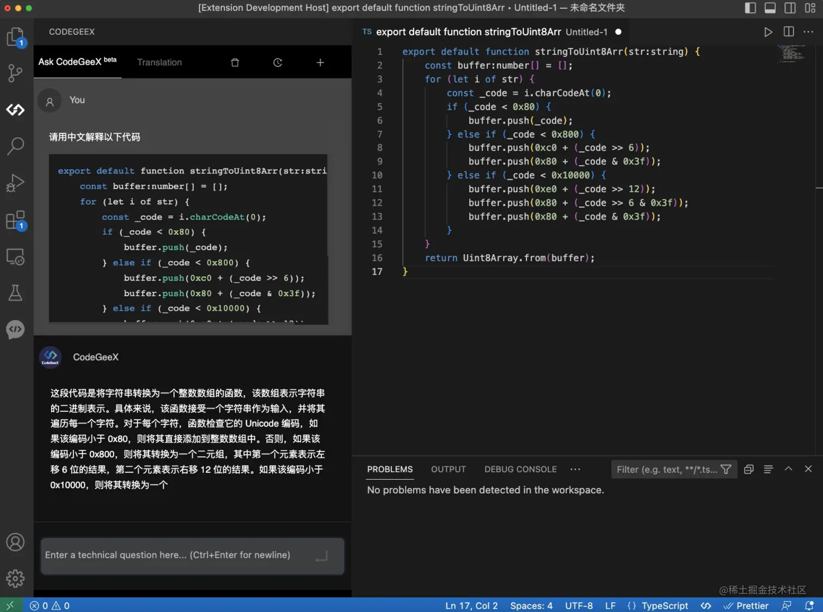Open the remote window indicator
This screenshot has width=823, height=612.
[x=11, y=605]
